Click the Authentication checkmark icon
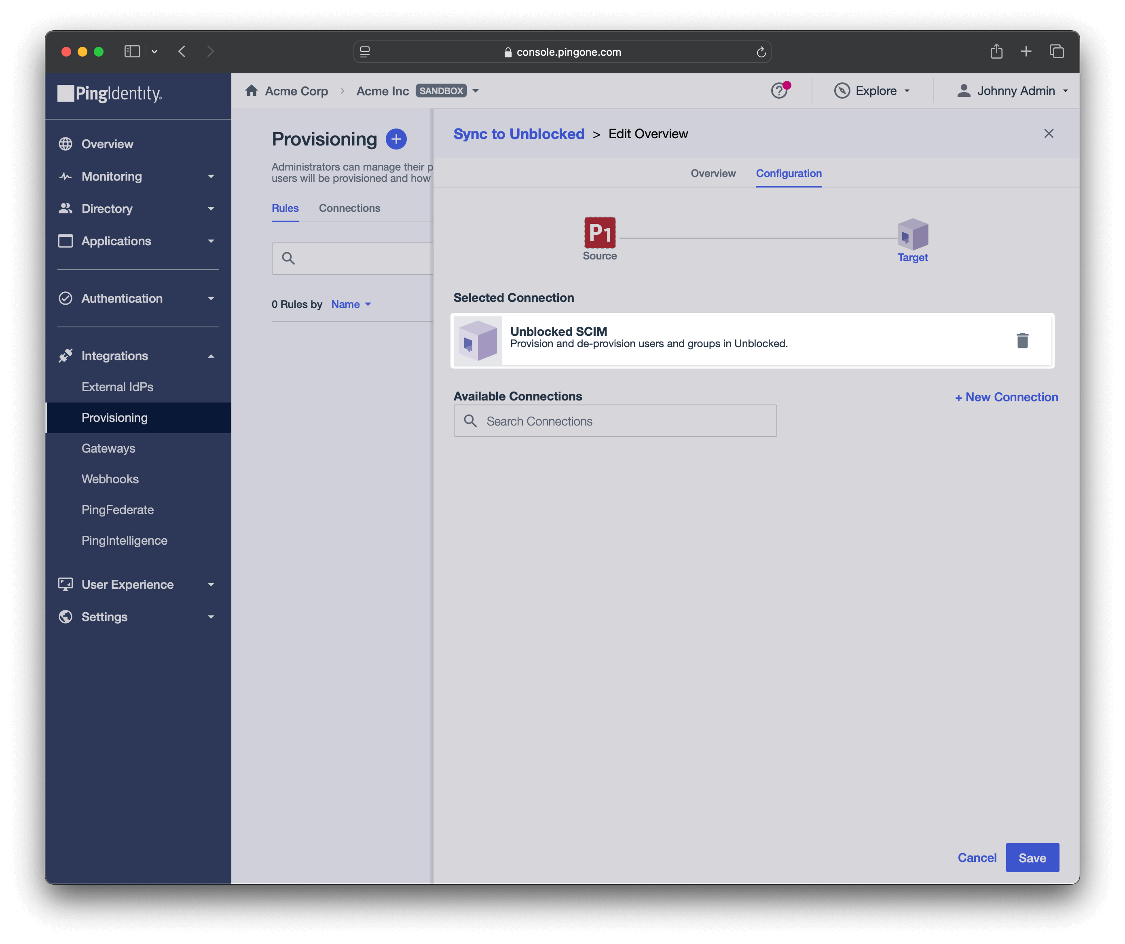Viewport: 1125px width, 944px height. point(66,298)
